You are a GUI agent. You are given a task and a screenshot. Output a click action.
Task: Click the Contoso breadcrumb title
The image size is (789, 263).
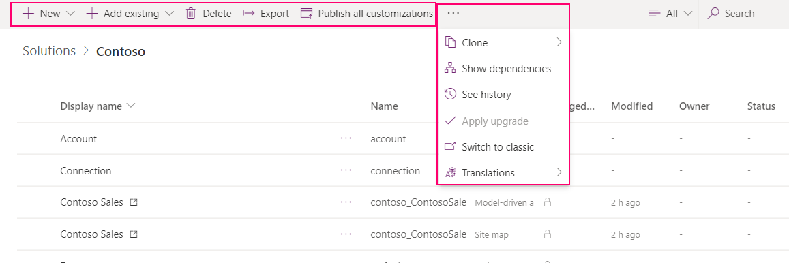pyautogui.click(x=121, y=51)
